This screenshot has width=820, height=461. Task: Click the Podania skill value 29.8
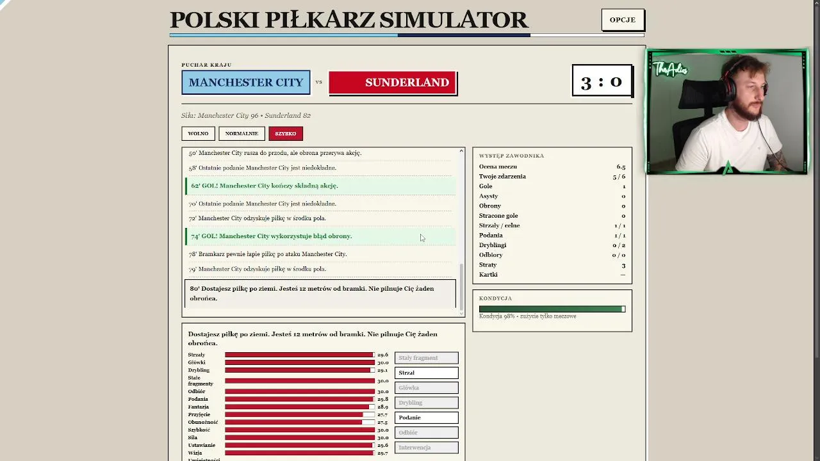coord(382,399)
